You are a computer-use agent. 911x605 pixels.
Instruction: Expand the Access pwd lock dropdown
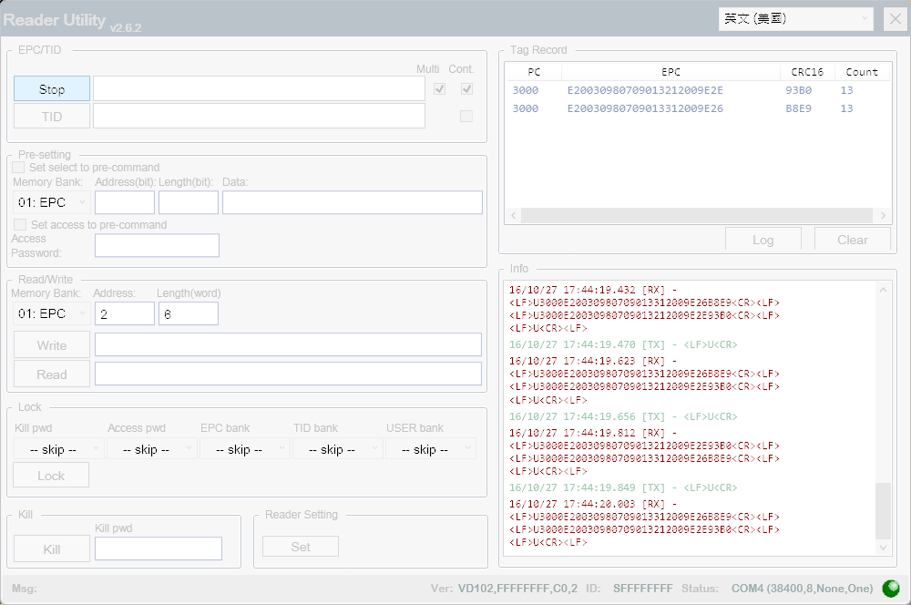point(151,449)
